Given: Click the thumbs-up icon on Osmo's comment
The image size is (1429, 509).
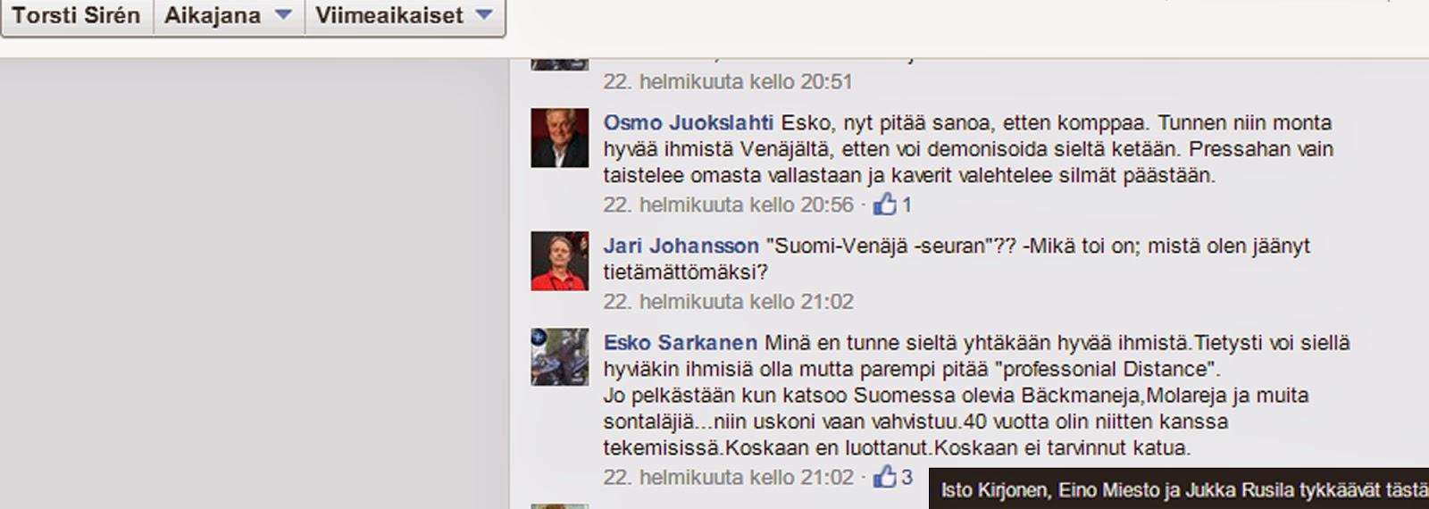Looking at the screenshot, I should coord(884,204).
